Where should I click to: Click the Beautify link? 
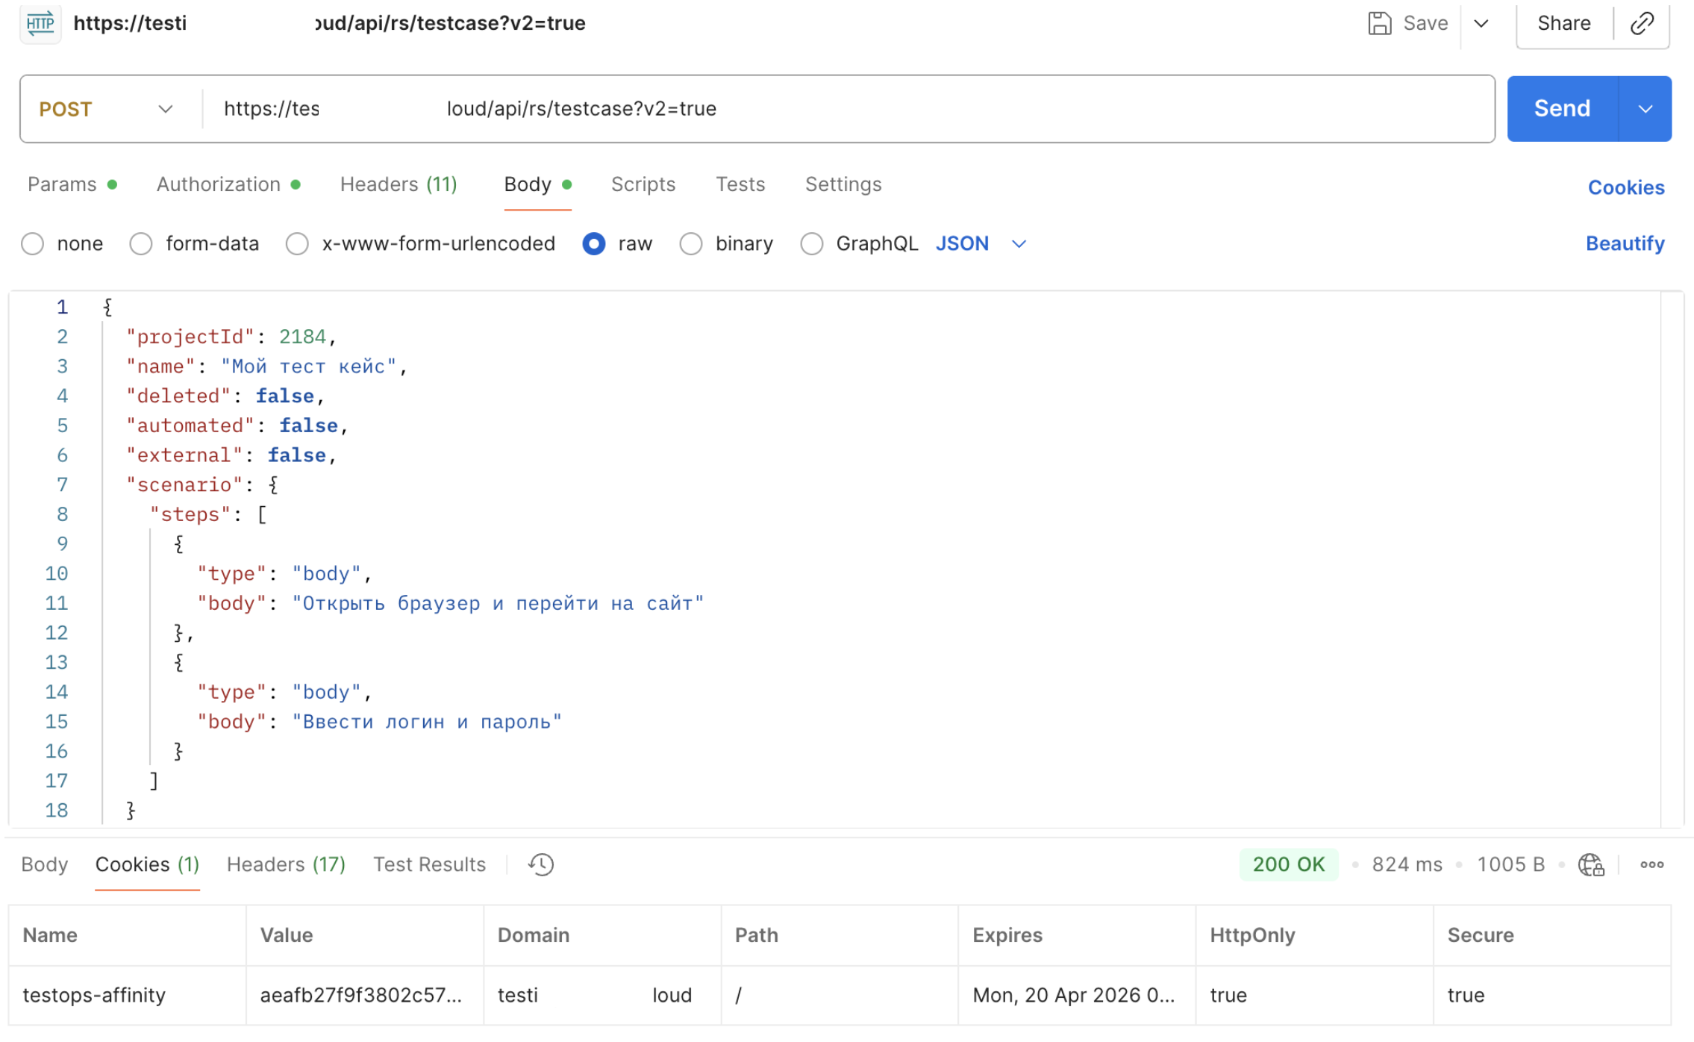pos(1625,243)
